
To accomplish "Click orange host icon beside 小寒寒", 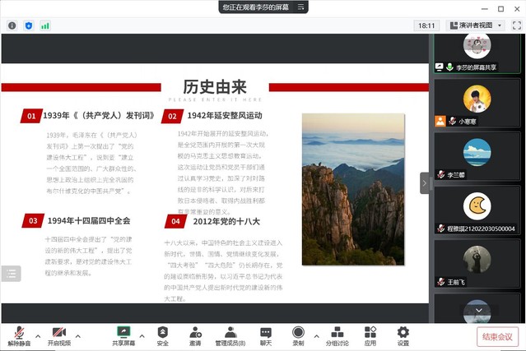I will pyautogui.click(x=440, y=121).
